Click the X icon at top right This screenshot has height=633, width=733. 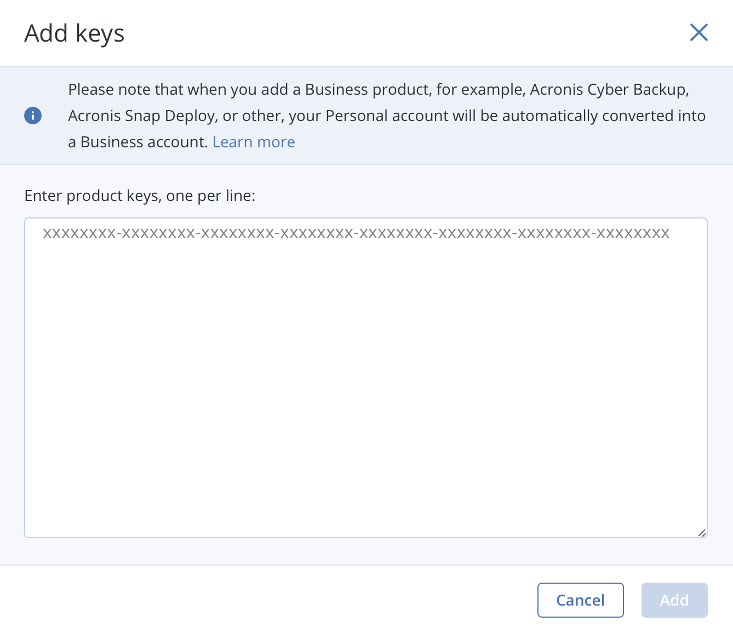pos(698,33)
